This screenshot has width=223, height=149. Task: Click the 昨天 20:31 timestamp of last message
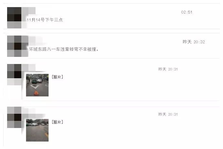click(168, 114)
